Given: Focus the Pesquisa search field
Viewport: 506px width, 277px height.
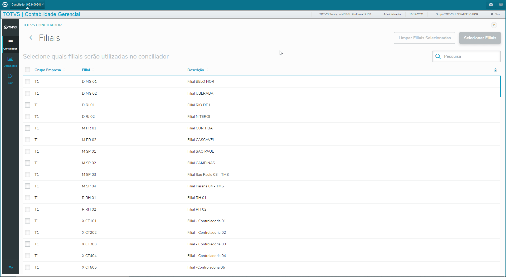Looking at the screenshot, I should coord(466,56).
